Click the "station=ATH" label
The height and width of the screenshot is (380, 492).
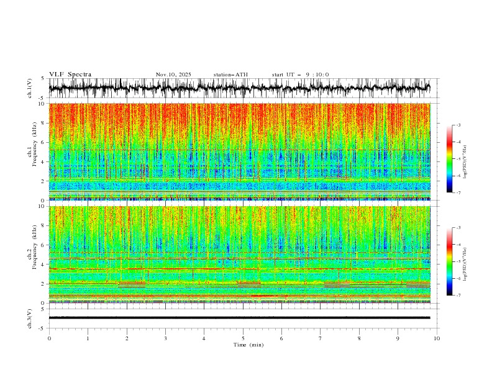[x=230, y=75]
